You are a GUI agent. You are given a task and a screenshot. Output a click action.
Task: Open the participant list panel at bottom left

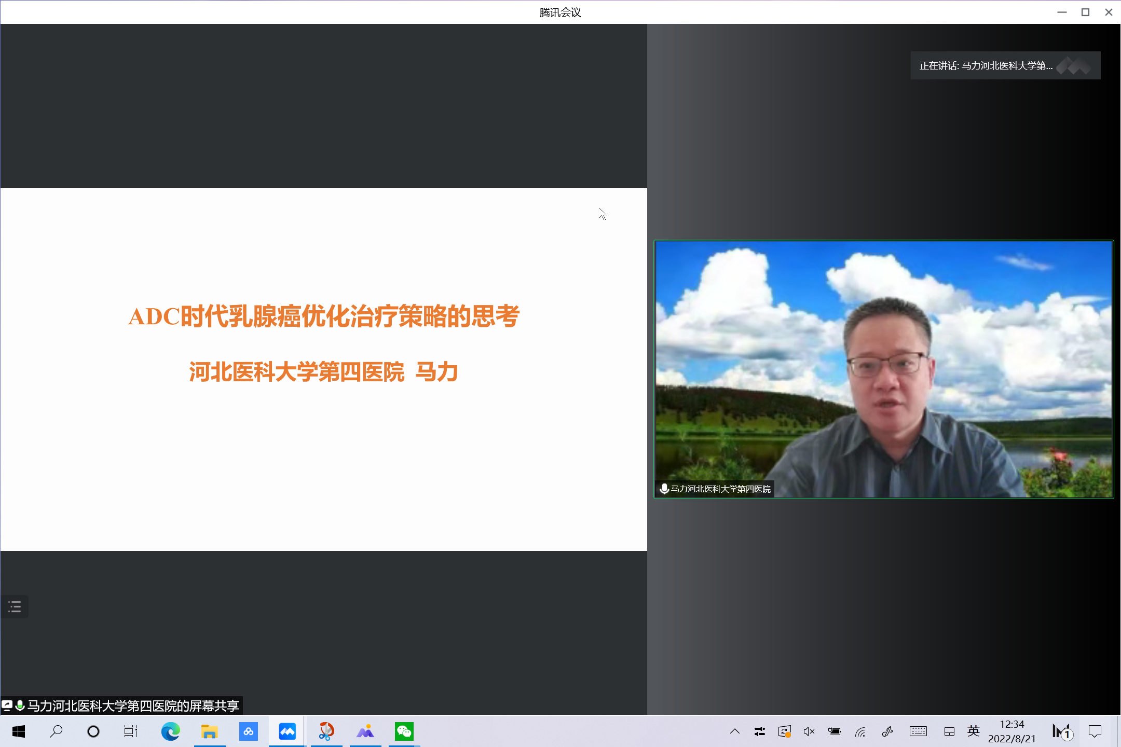click(15, 606)
